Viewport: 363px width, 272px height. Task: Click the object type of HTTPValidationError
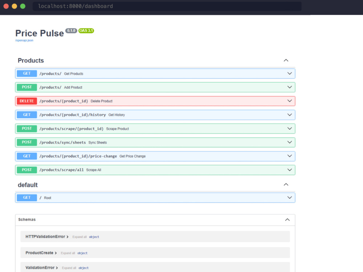click(94, 237)
